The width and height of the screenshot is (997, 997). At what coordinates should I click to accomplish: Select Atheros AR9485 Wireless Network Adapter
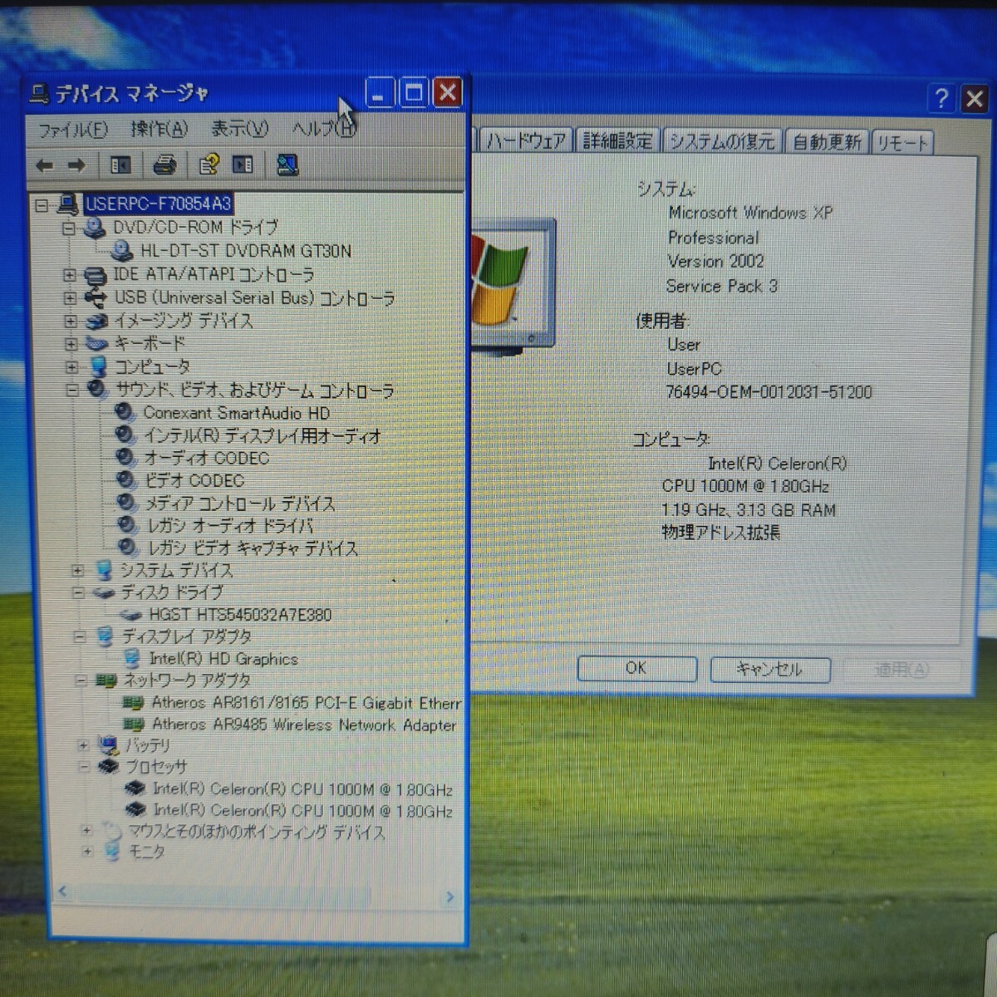[304, 724]
